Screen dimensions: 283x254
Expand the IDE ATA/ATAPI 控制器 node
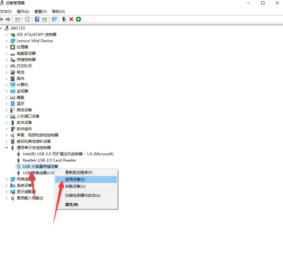point(6,35)
